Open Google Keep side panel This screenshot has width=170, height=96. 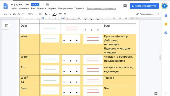click(x=166, y=24)
